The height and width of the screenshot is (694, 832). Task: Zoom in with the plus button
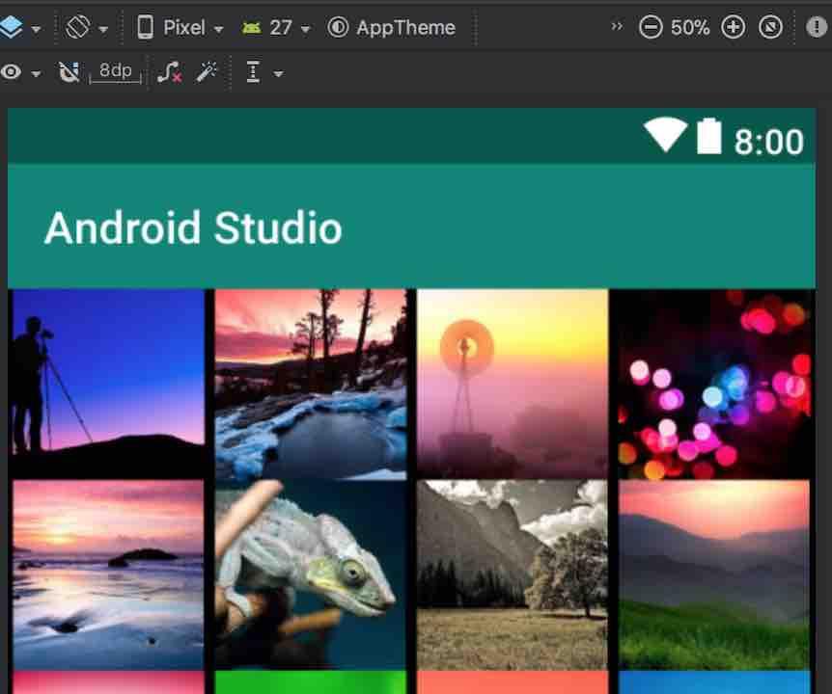(733, 27)
